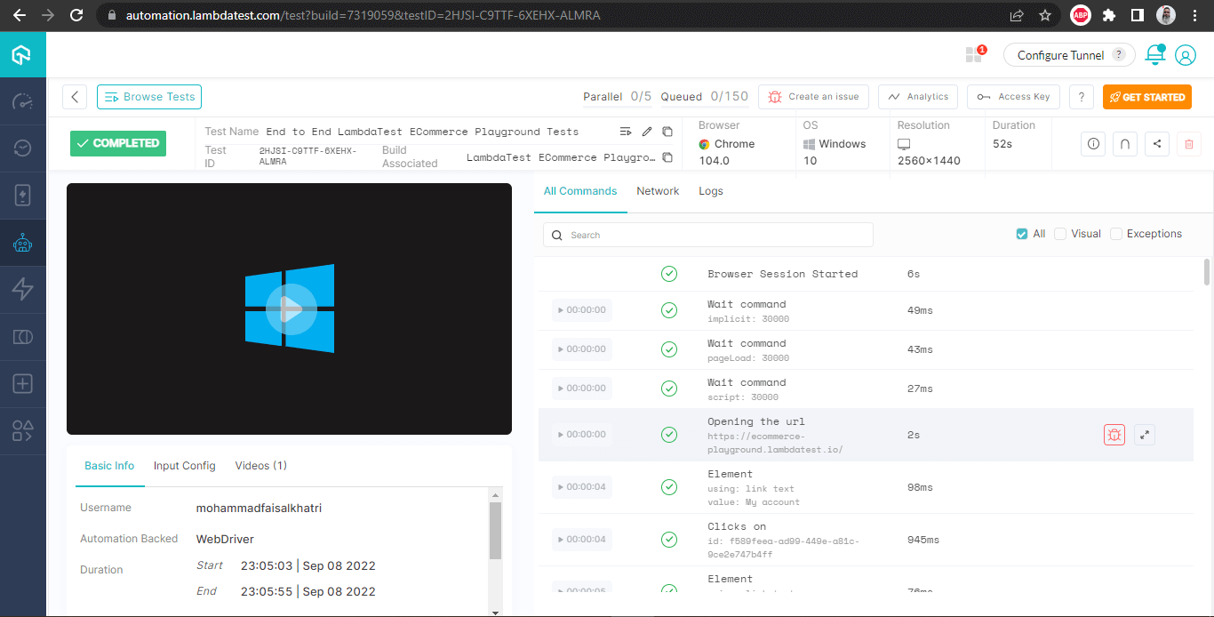The image size is (1214, 617).
Task: Delete the test using the red trash icon
Action: click(x=1188, y=143)
